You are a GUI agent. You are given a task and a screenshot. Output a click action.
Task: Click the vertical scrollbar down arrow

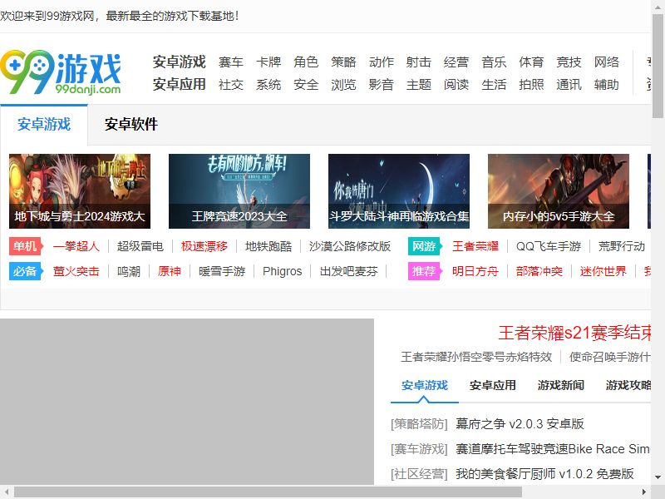tap(658, 477)
